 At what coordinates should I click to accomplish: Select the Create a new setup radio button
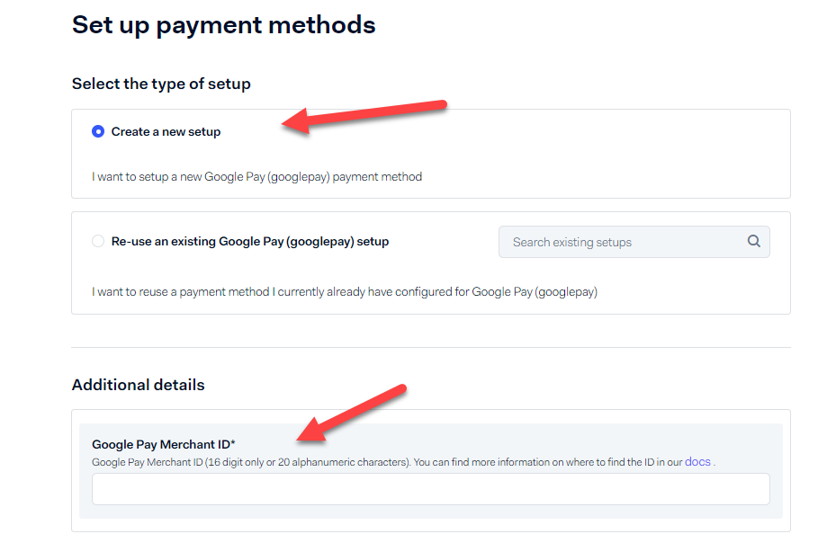(x=98, y=131)
